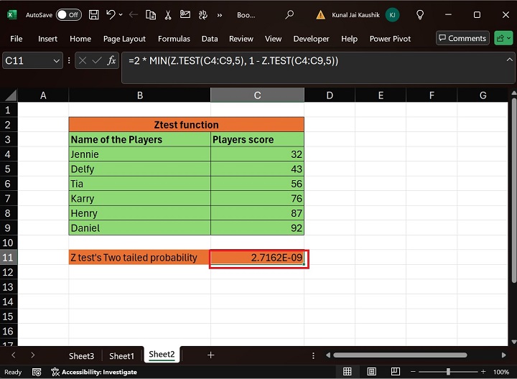
Task: Expand more quick access toolbar commands
Action: [x=220, y=15]
